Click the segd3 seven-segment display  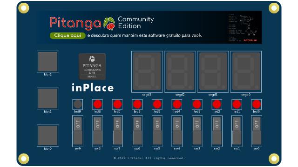point(147,72)
